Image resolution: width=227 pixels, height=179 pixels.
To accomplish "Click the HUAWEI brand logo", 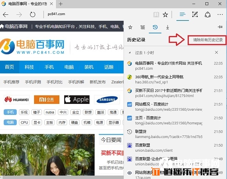I will click(17, 100).
